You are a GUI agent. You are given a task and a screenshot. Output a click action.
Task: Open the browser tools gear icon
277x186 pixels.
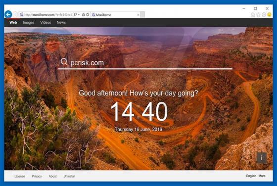click(x=264, y=15)
